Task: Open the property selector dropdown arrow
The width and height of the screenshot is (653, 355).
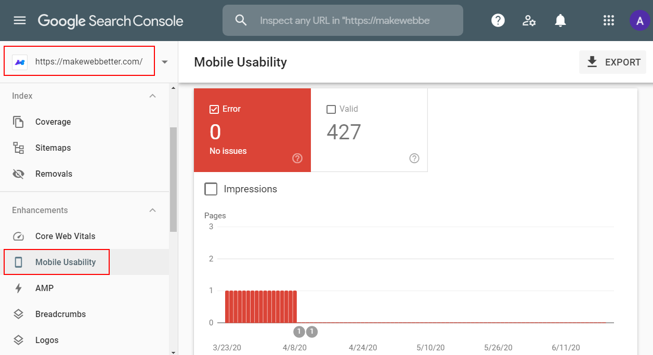Action: [x=165, y=62]
